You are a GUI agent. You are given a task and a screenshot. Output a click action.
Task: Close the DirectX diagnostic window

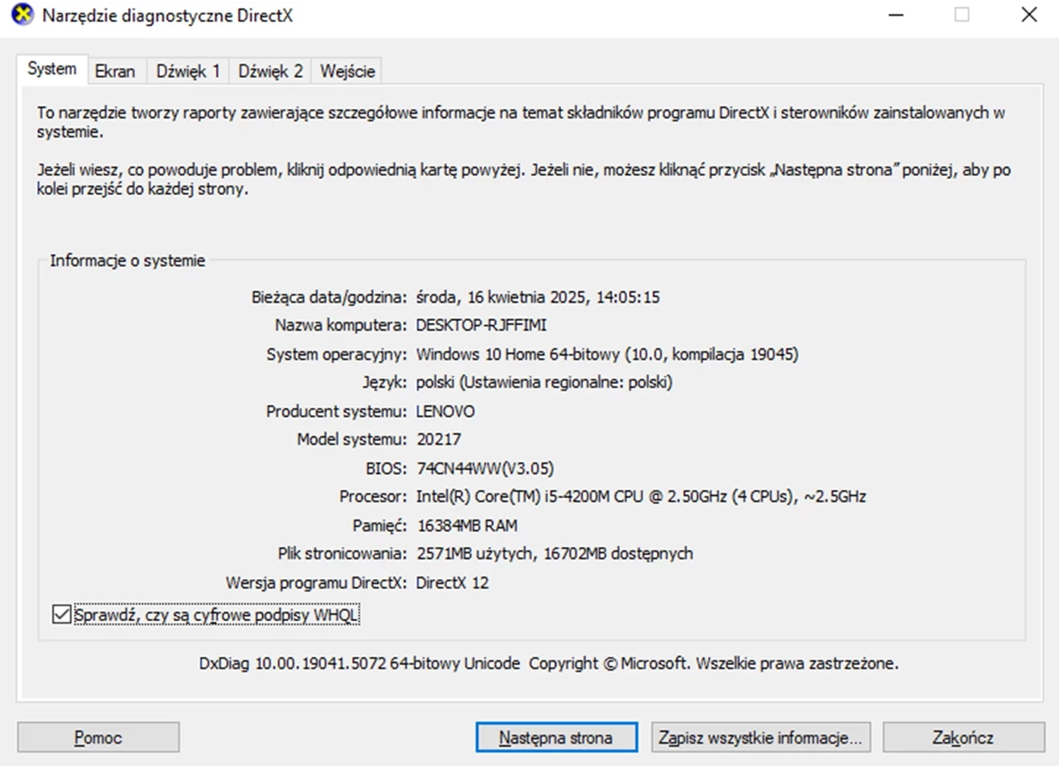click(x=1029, y=15)
